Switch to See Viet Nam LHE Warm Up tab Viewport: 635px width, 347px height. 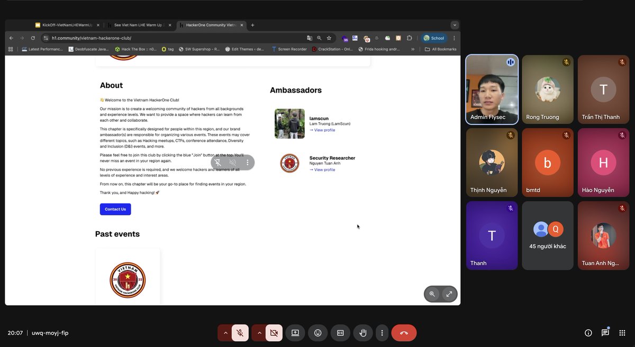(139, 25)
